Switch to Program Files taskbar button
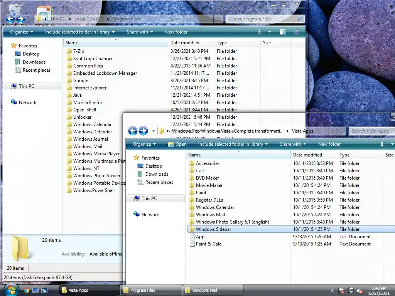Image resolution: width=395 pixels, height=296 pixels. (151, 290)
